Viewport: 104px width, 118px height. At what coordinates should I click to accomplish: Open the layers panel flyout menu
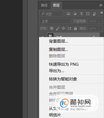[x=101, y=5]
